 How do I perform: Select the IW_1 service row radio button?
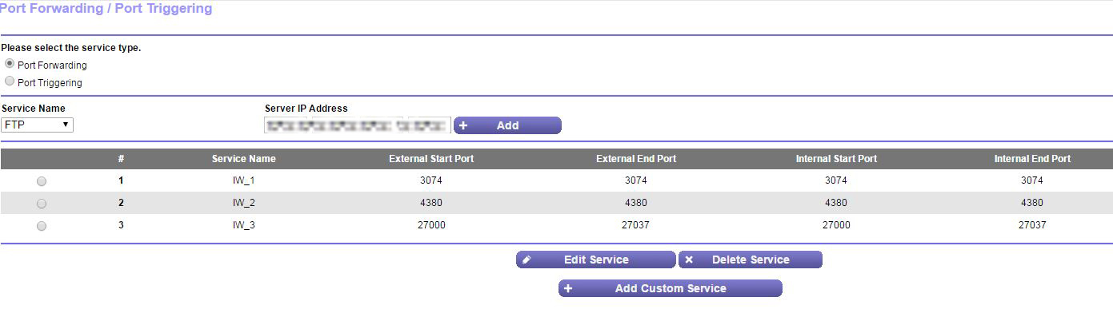coord(42,181)
